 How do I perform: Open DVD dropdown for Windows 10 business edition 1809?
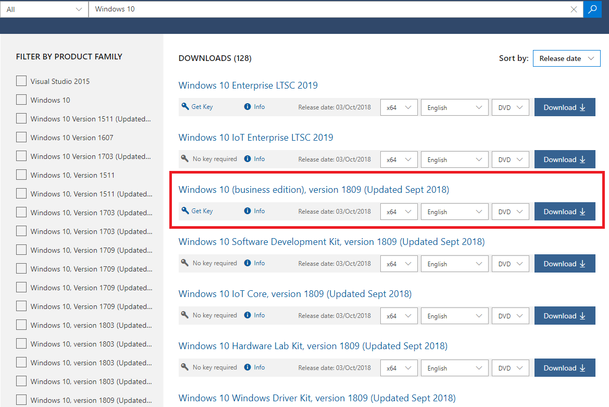click(511, 212)
